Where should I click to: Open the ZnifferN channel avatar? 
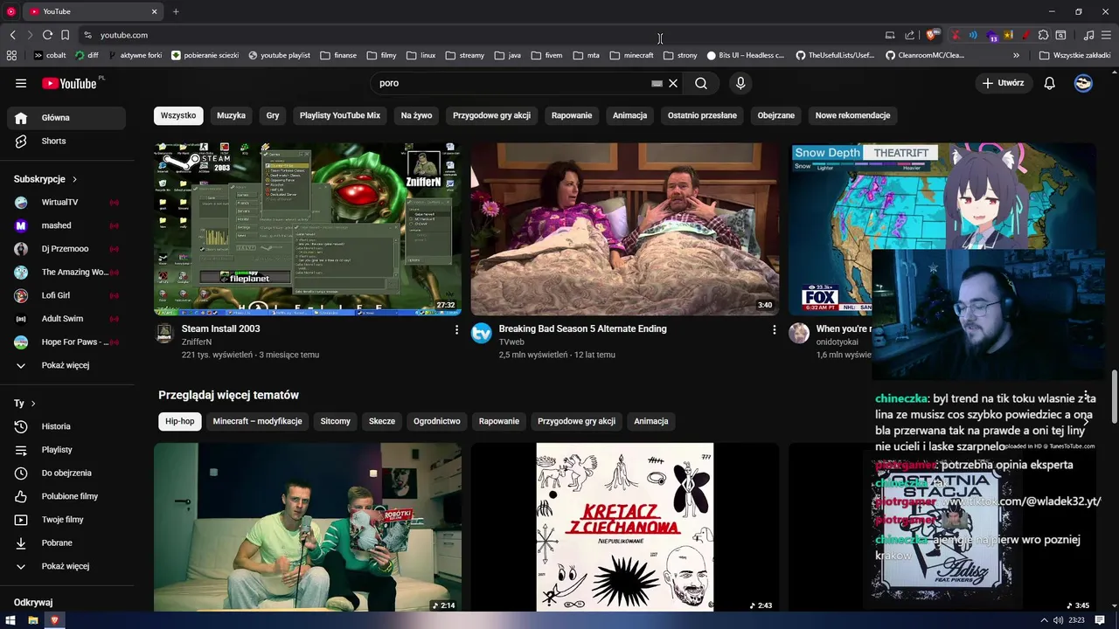164,333
